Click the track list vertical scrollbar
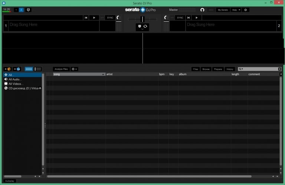The width and height of the screenshot is (285, 185). pos(281,121)
